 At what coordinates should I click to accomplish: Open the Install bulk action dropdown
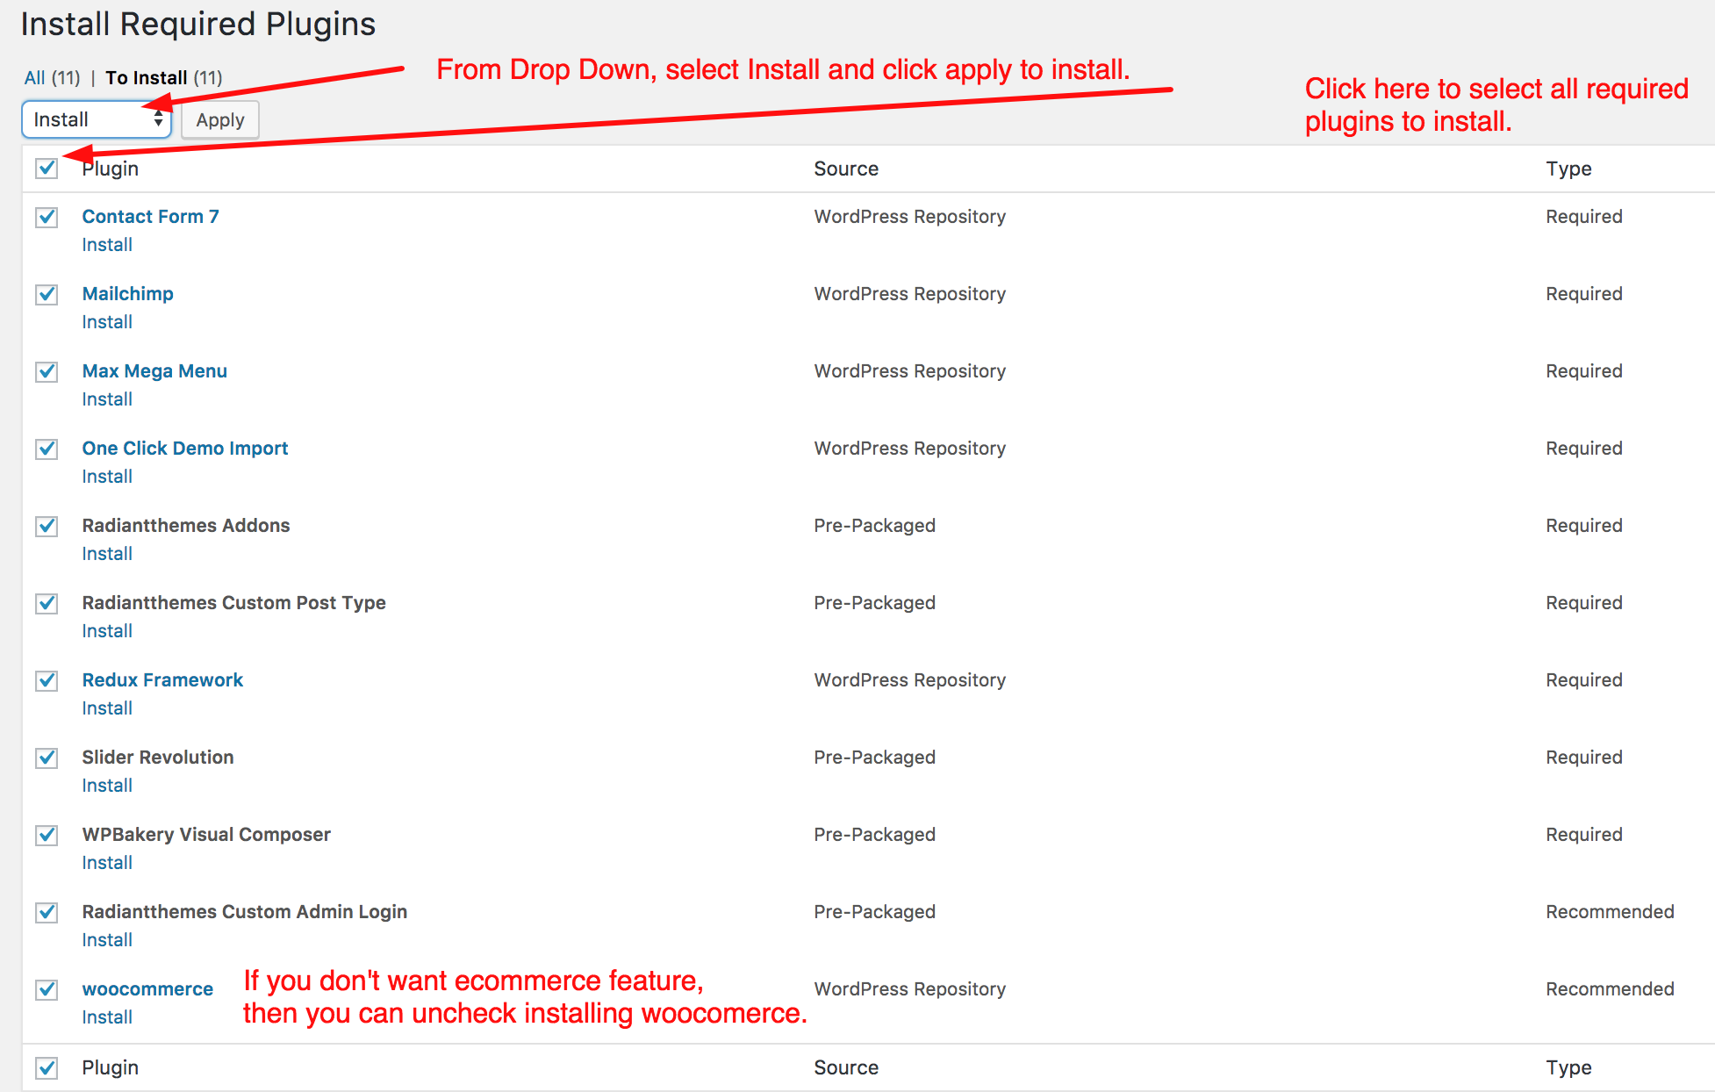tap(96, 119)
